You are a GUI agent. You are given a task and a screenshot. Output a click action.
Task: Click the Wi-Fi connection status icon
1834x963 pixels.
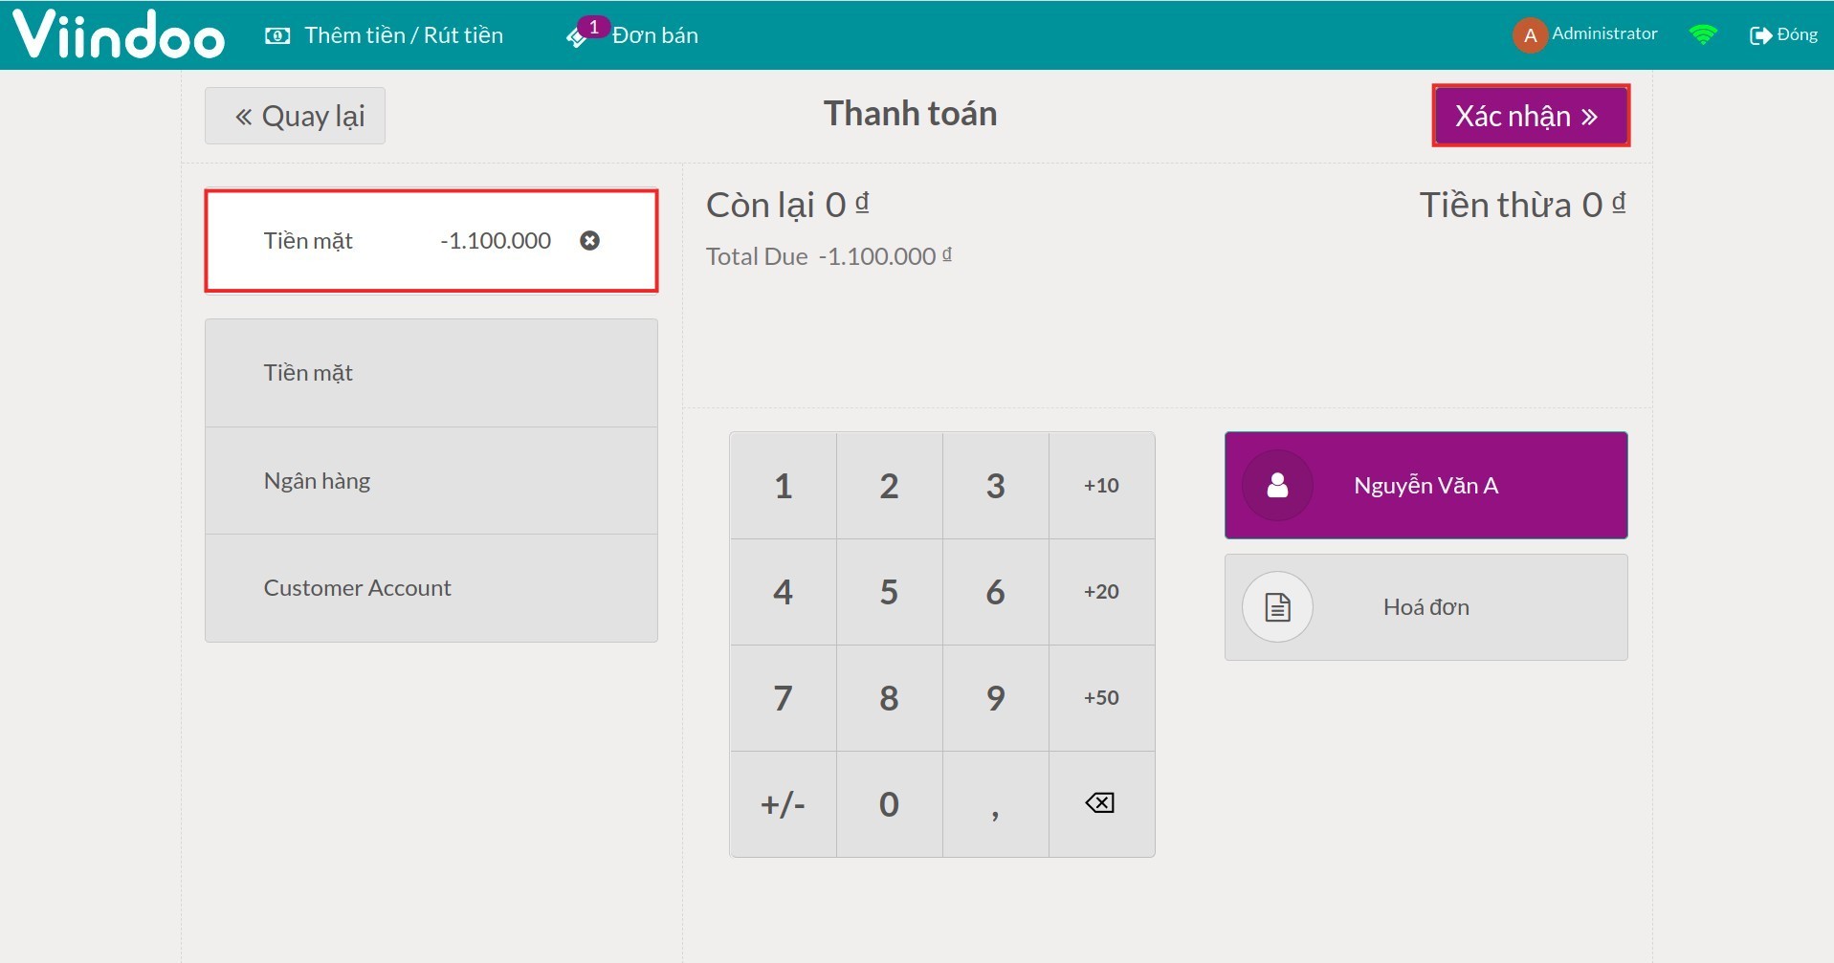(1703, 35)
